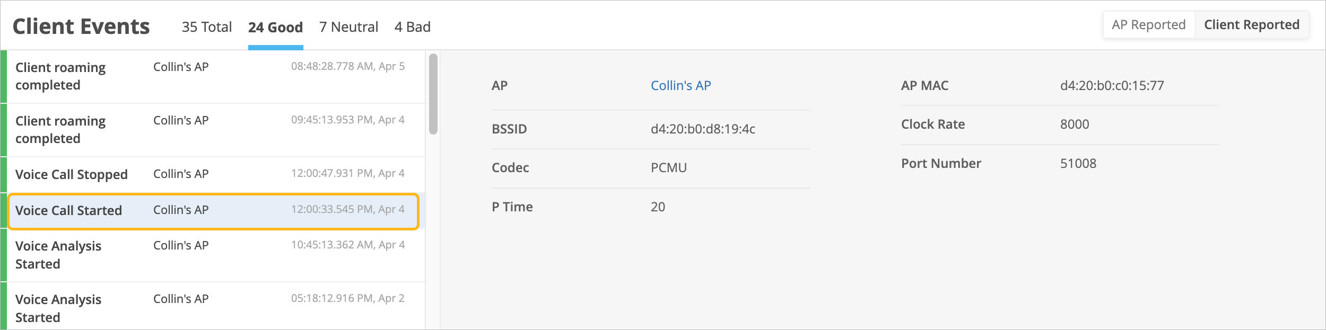Show the 4 Bad events tab
Image resolution: width=1326 pixels, height=330 pixels.
(412, 27)
